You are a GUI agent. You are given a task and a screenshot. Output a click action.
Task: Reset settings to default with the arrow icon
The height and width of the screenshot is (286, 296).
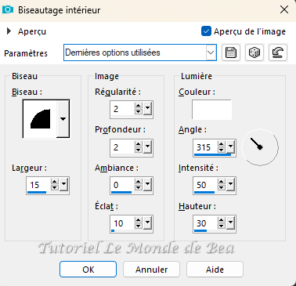[278, 52]
